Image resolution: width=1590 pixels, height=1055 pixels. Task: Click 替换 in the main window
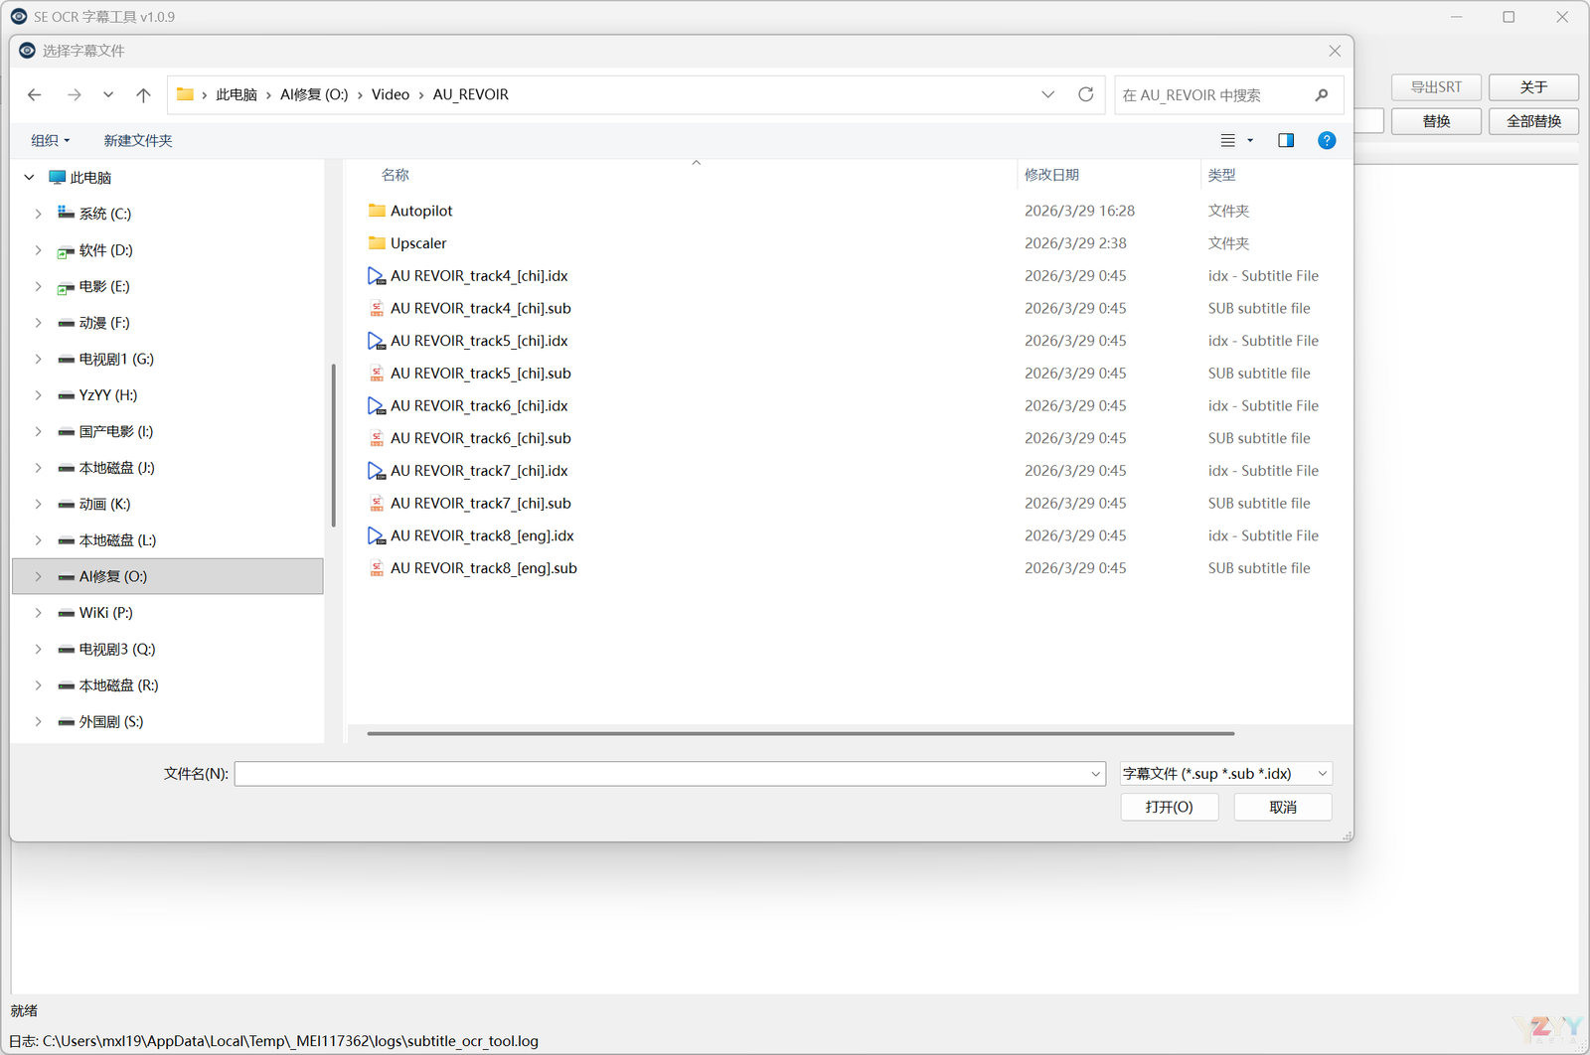[1436, 121]
